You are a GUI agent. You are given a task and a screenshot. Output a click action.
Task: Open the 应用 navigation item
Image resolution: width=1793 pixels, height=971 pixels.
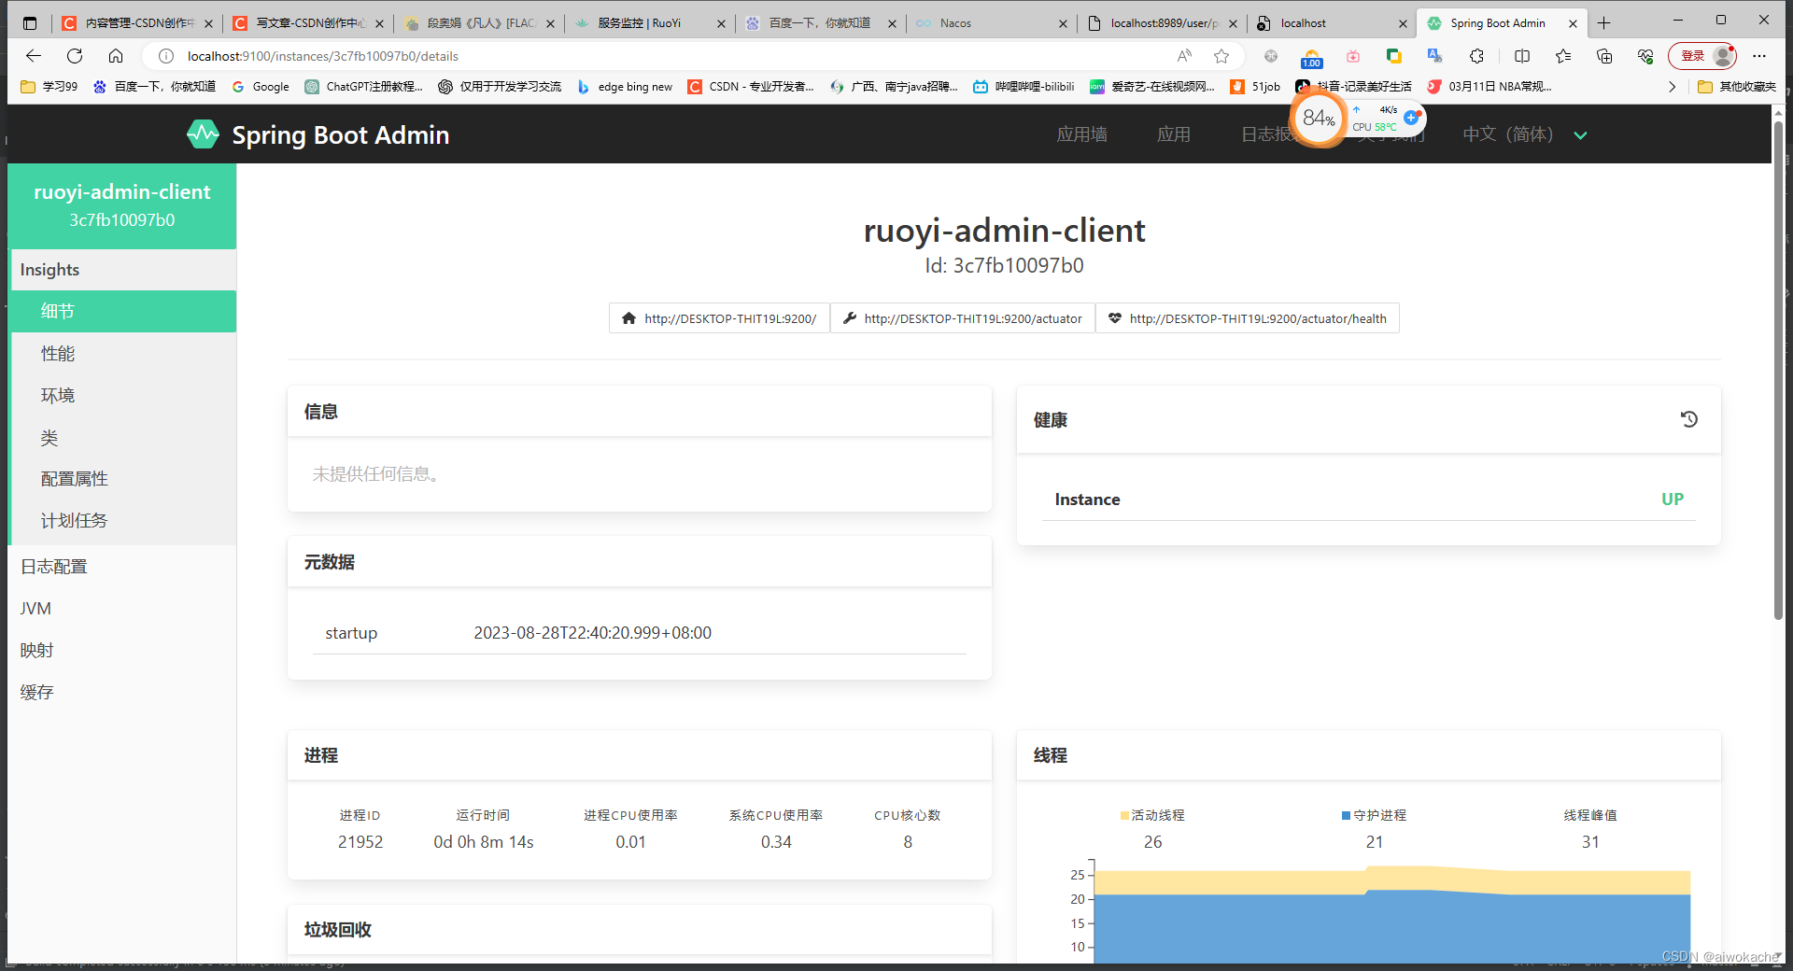point(1173,134)
